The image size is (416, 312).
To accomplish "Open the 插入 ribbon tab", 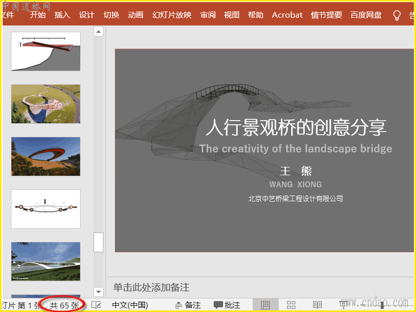I will (x=62, y=15).
